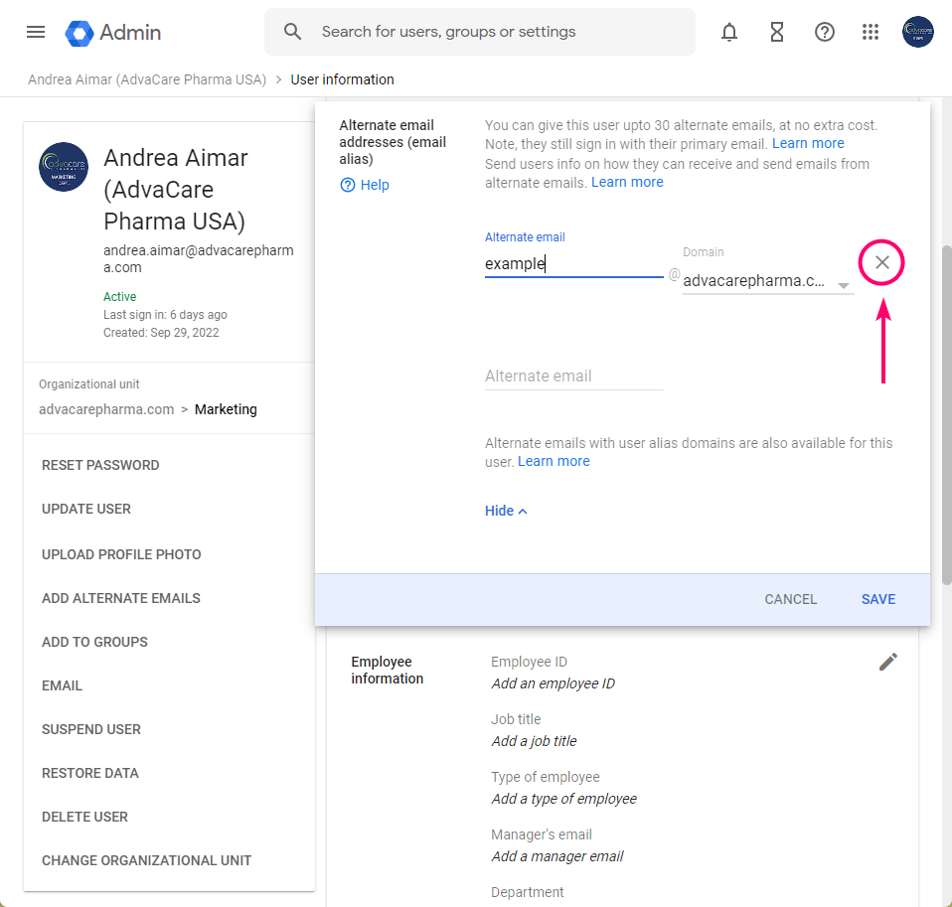Screen dimensions: 952x907
Task: Click the user email address text
Action: pyautogui.click(x=198, y=258)
